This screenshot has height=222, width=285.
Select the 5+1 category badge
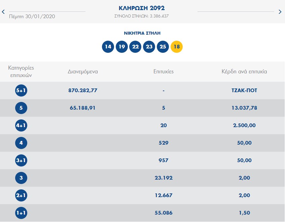click(x=21, y=90)
